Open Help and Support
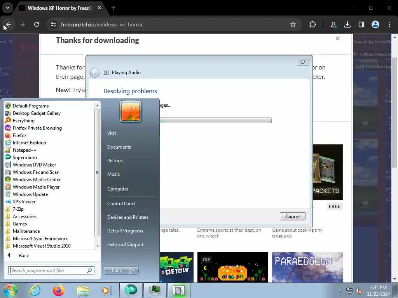 click(125, 244)
